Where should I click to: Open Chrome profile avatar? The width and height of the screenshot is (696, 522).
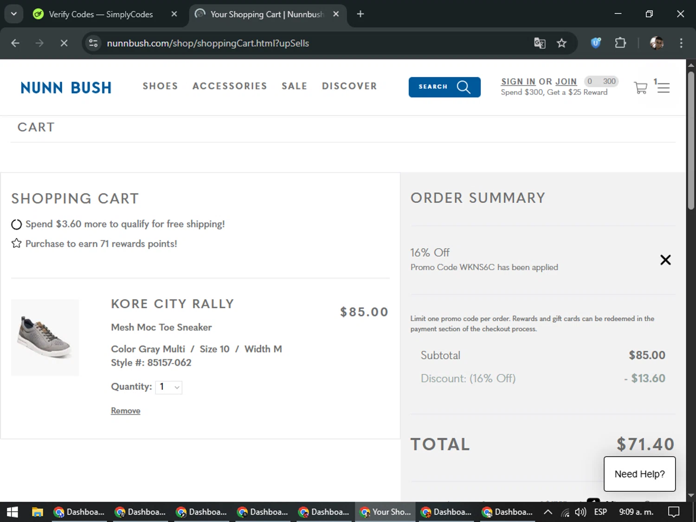click(x=657, y=43)
